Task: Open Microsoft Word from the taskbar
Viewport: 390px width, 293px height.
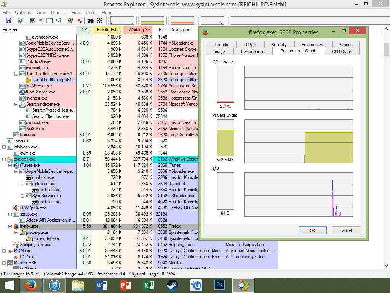Action: 101,285
